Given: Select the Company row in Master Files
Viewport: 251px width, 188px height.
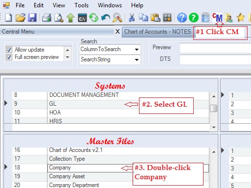Looking at the screenshot, I should (x=128, y=168).
